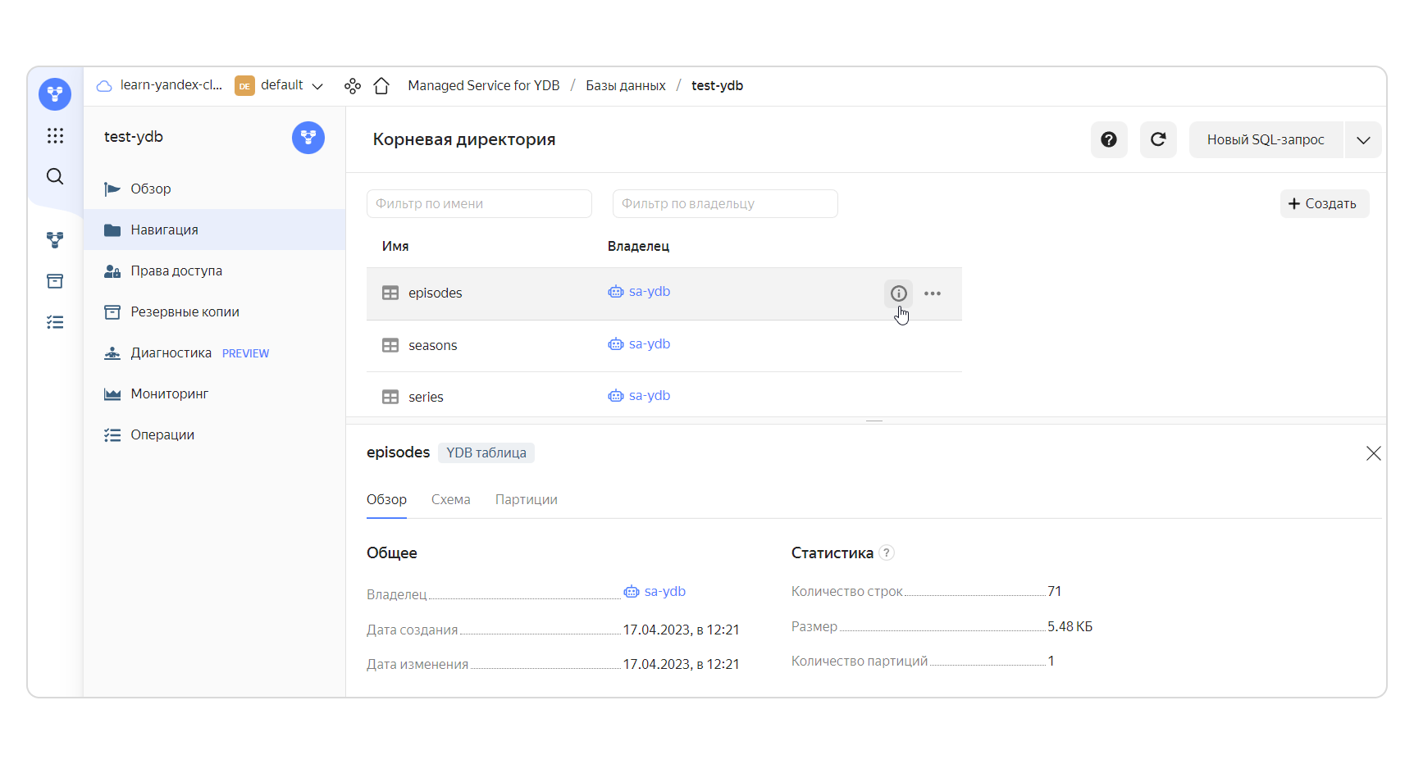
Task: Click the Корневая директория heading
Action: click(464, 139)
